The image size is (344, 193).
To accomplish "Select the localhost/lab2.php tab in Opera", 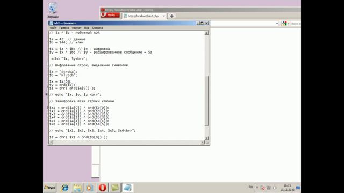I will tap(143, 16).
